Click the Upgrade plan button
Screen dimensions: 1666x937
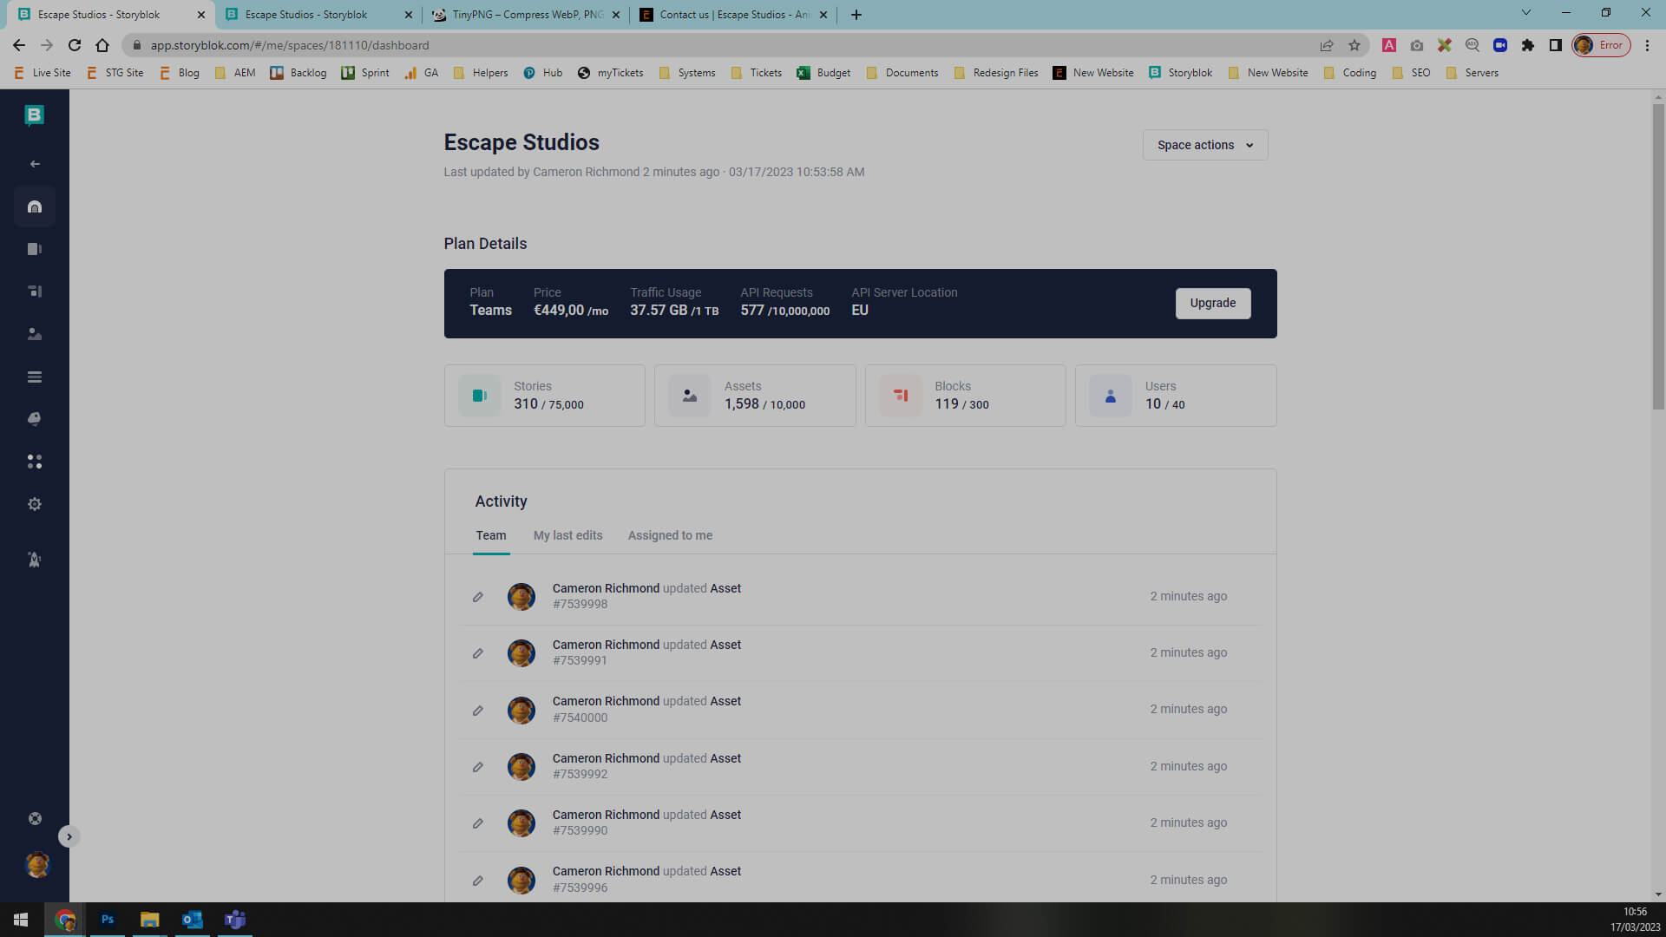[x=1212, y=303]
